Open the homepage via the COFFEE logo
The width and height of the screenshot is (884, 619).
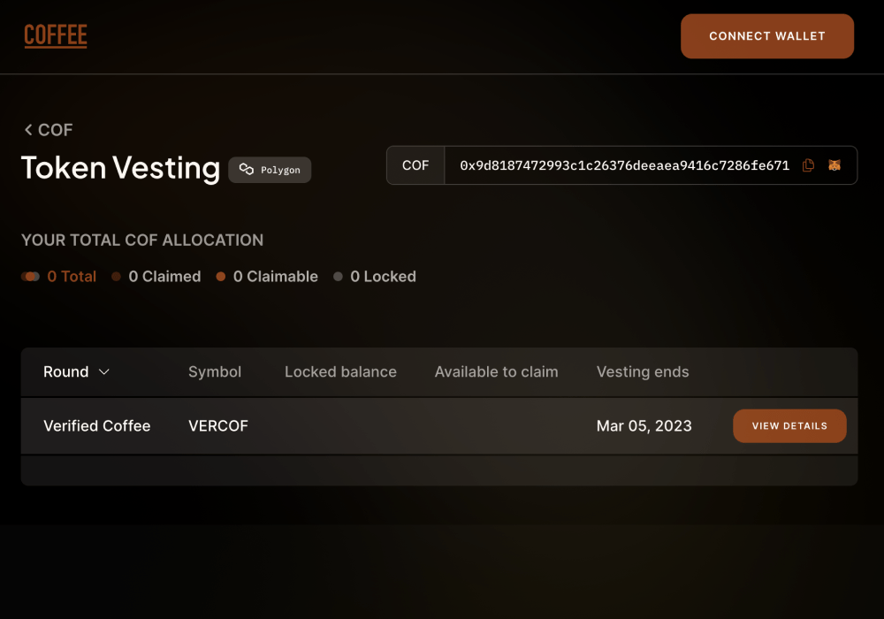point(55,35)
